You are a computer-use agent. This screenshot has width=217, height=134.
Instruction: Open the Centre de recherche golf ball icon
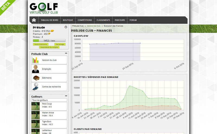pos(36,86)
